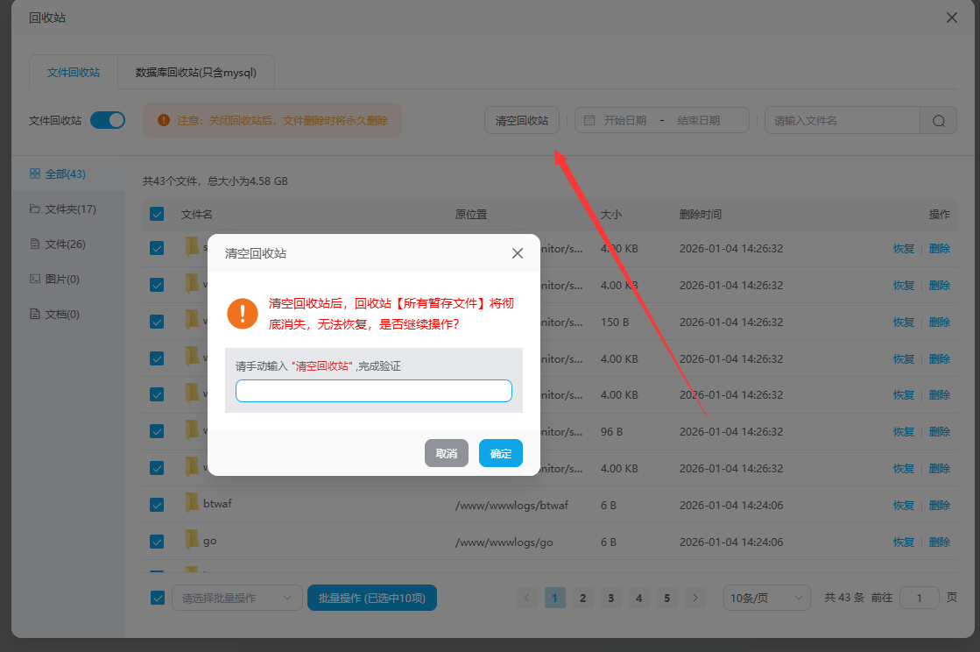Go to next page with right chevron
Image resolution: width=980 pixels, height=652 pixels.
click(695, 598)
